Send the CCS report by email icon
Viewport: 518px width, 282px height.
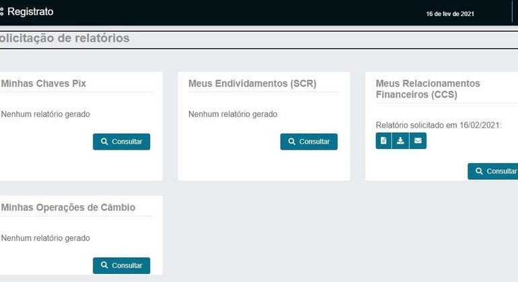418,141
